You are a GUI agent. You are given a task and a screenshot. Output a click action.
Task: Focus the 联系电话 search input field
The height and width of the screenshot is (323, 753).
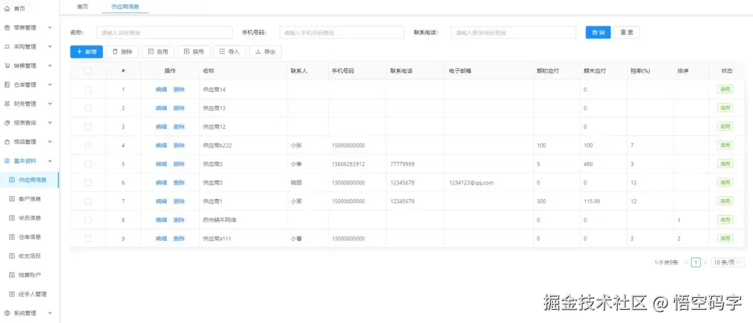(x=513, y=33)
